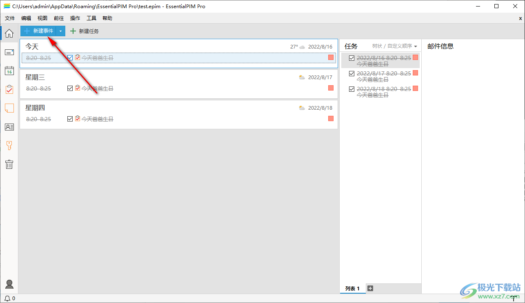Click red category swatch on today's event
Screen dimensions: 525x303
click(x=331, y=58)
